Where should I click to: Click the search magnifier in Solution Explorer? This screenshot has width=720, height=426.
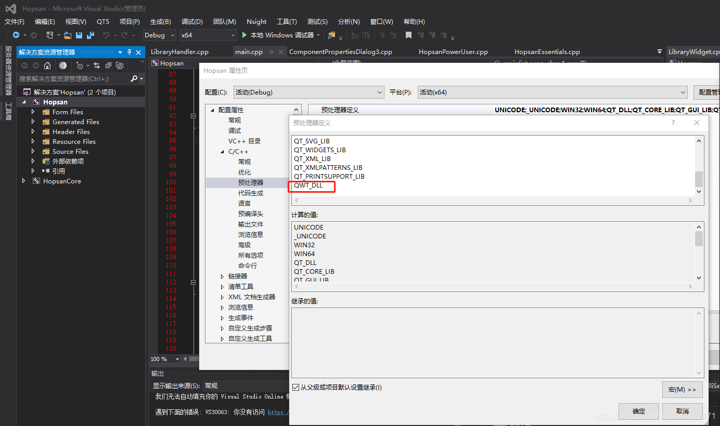(x=134, y=78)
